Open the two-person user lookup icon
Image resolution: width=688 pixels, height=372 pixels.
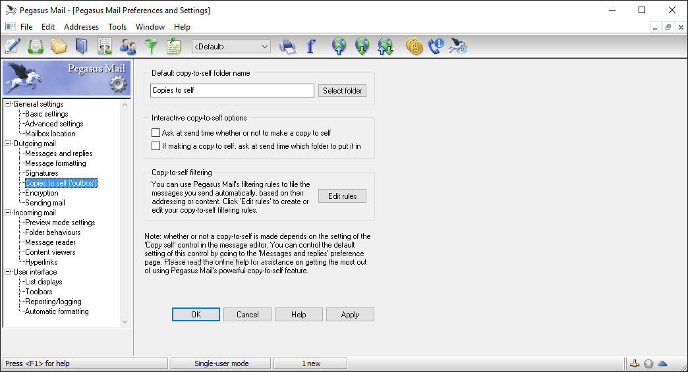click(x=128, y=46)
